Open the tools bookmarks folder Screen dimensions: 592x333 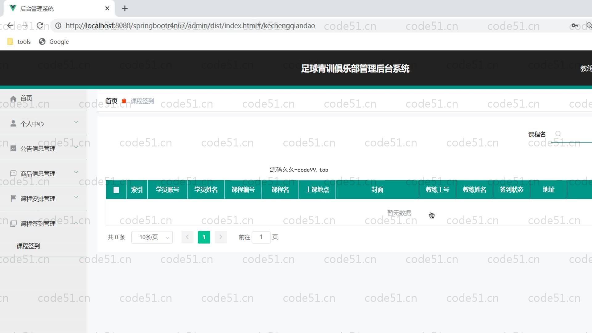(x=19, y=42)
